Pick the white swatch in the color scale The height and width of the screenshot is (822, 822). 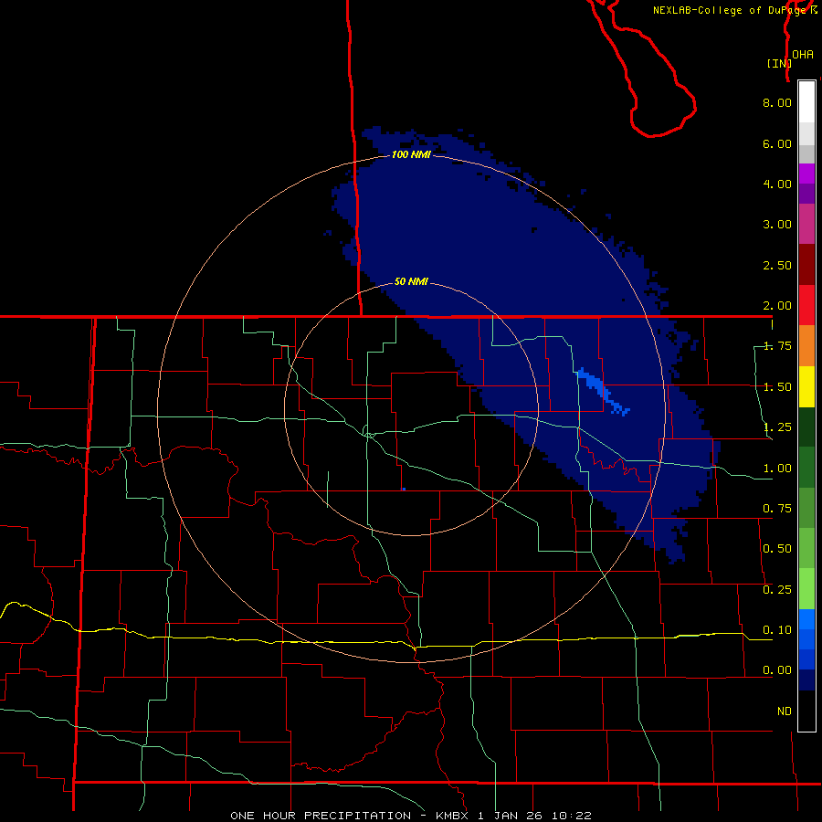tap(806, 101)
